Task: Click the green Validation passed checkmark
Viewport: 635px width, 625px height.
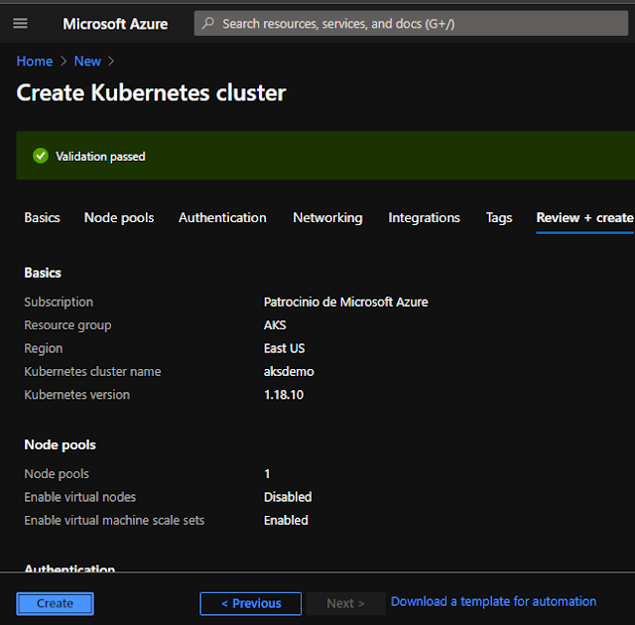Action: 41,156
